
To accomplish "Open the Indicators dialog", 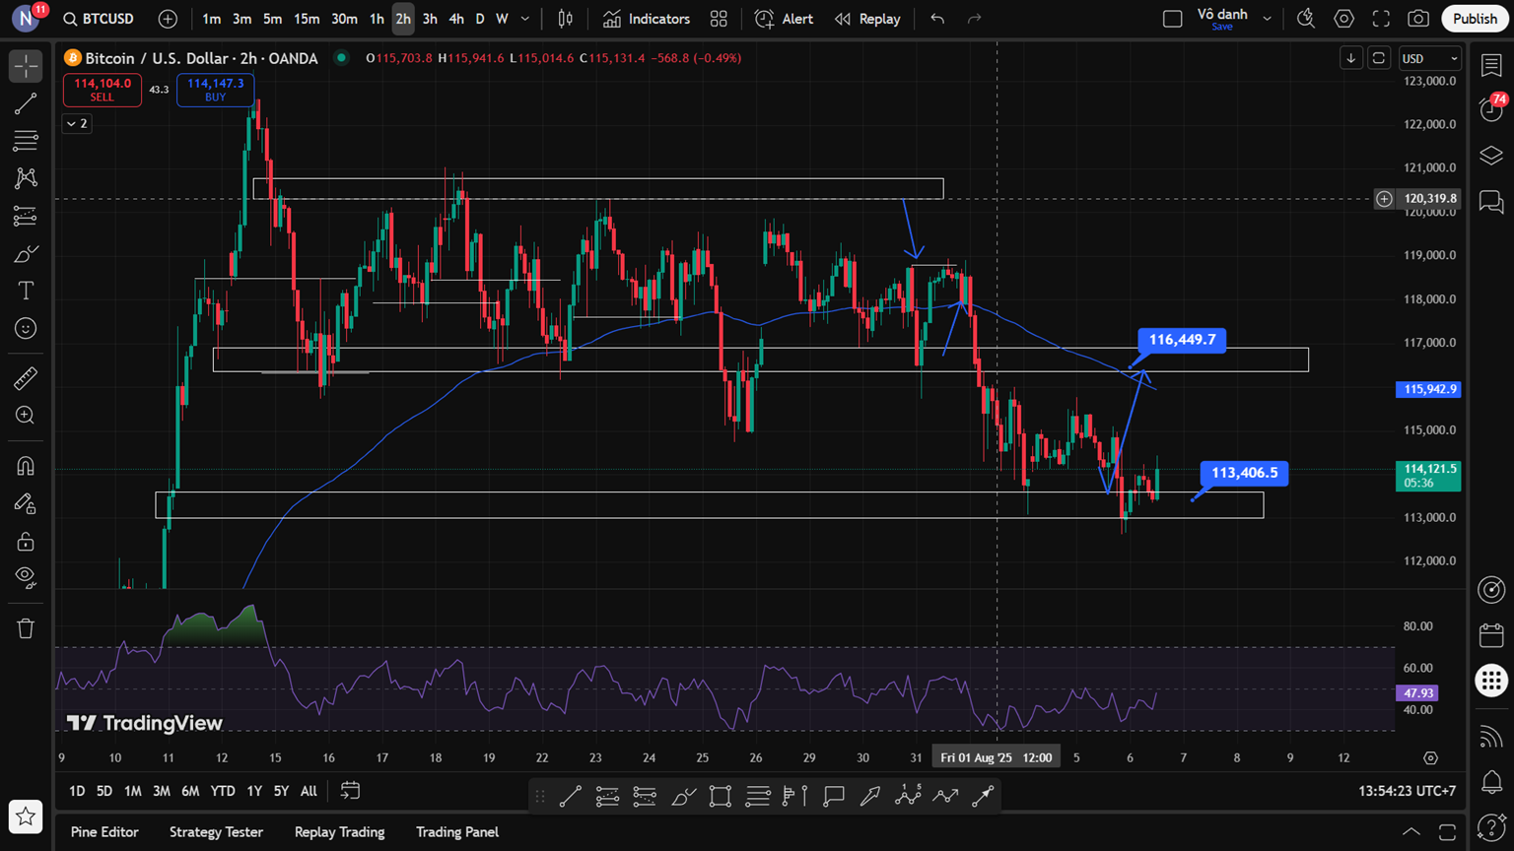I will coord(647,19).
